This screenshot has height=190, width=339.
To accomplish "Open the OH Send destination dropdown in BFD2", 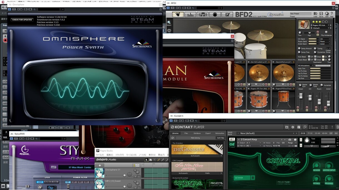I will click(x=325, y=39).
